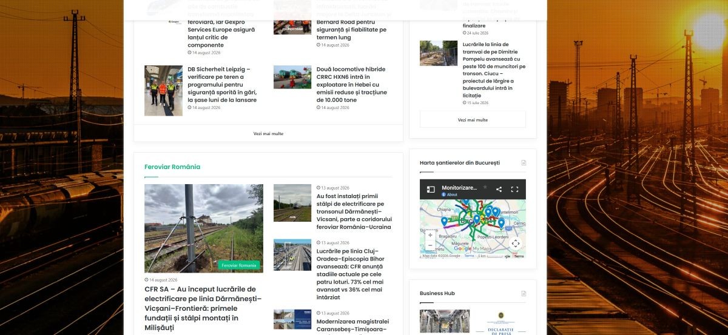
Task: Open 'Modernizarea magistralei Caransebeș–Timișoara' article
Action: click(353, 326)
